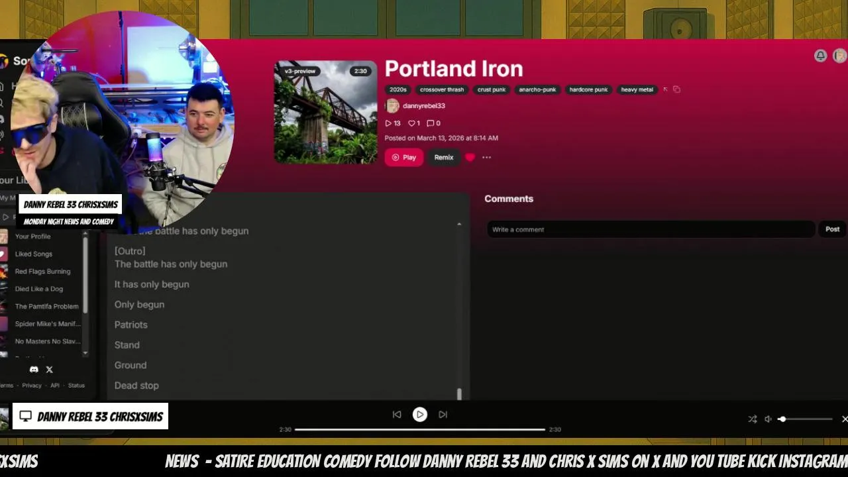The width and height of the screenshot is (848, 477).
Task: Click the Liked Songs heart thumbnail
Action: tap(3, 254)
